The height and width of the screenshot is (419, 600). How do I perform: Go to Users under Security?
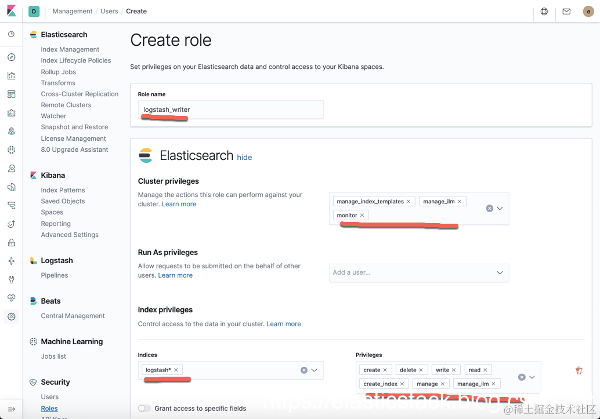coord(49,397)
